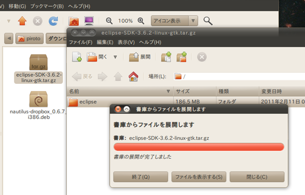
Task: Click the search magnifier in Nautilus
Action: [208, 21]
